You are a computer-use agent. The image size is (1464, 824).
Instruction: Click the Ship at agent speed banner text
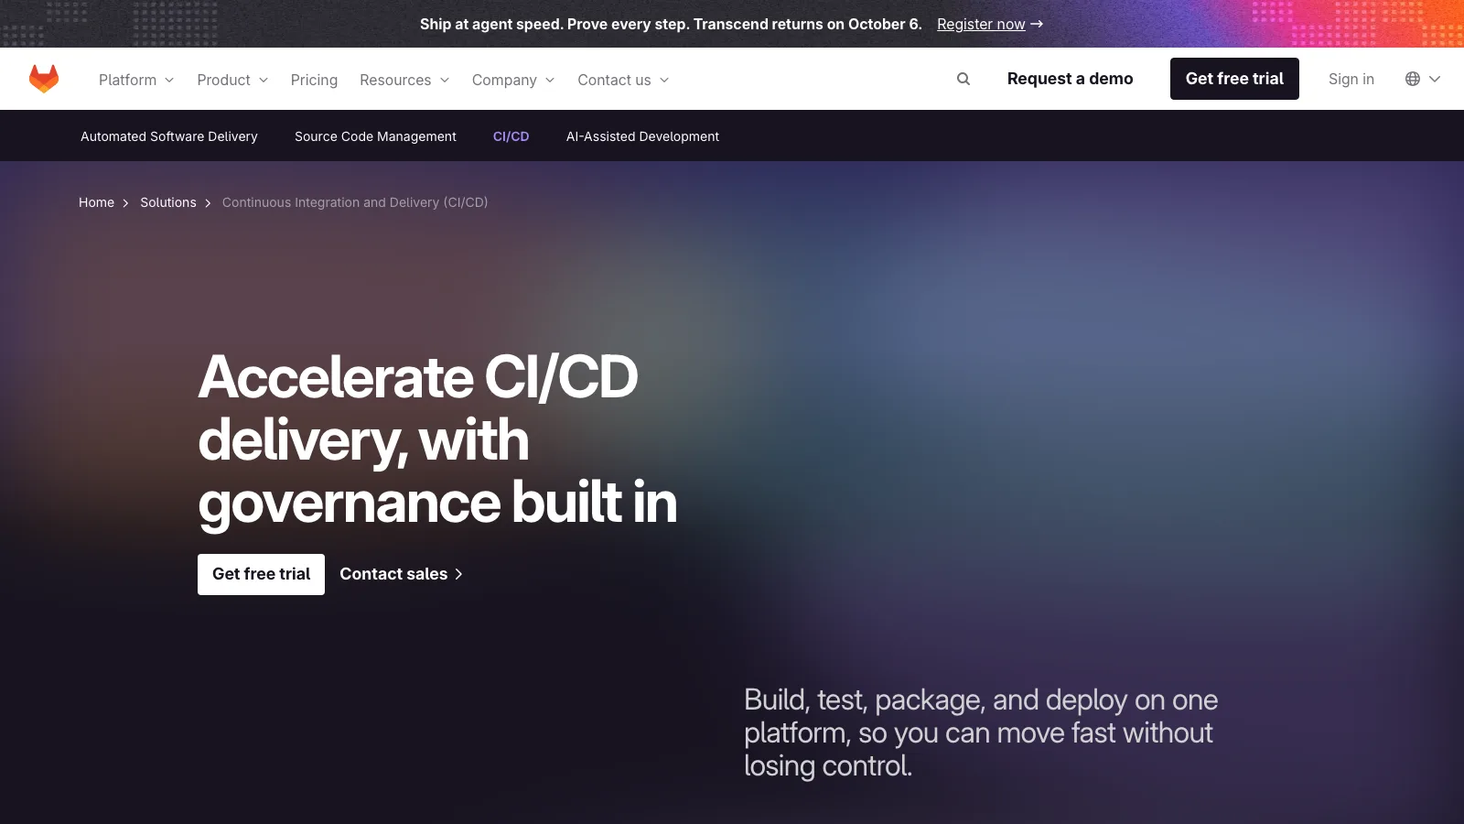pos(671,24)
